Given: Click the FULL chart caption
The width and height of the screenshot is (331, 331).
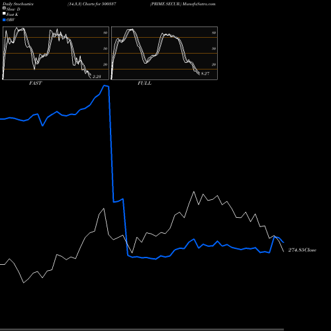Looking at the screenshot, I should pyautogui.click(x=144, y=83).
